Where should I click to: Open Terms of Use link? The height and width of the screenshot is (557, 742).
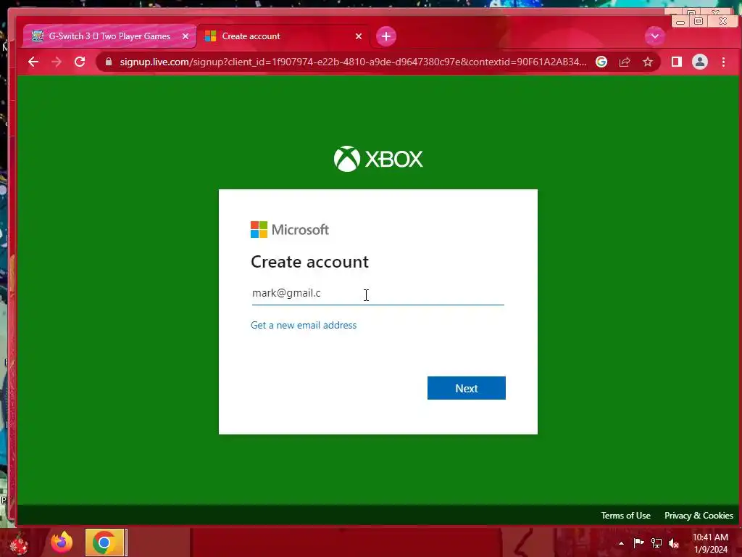(625, 516)
